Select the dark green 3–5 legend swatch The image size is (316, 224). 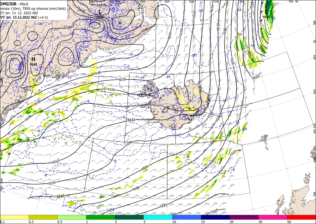129,217
